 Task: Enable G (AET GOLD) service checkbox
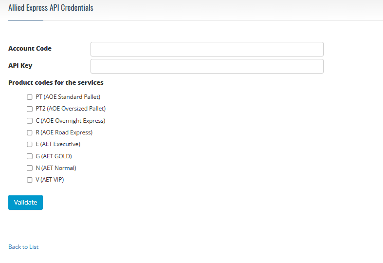[30, 156]
